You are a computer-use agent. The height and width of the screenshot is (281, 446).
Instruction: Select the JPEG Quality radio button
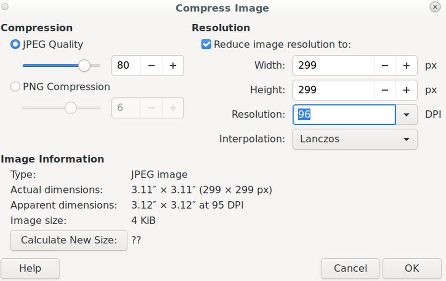click(15, 45)
